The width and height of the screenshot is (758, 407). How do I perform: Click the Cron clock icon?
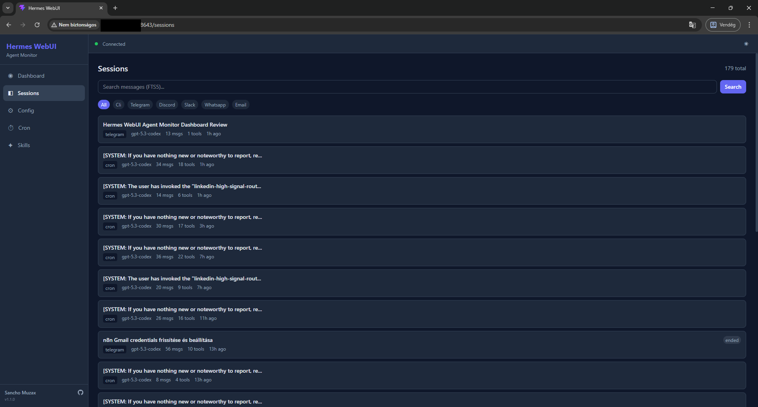pyautogui.click(x=11, y=128)
